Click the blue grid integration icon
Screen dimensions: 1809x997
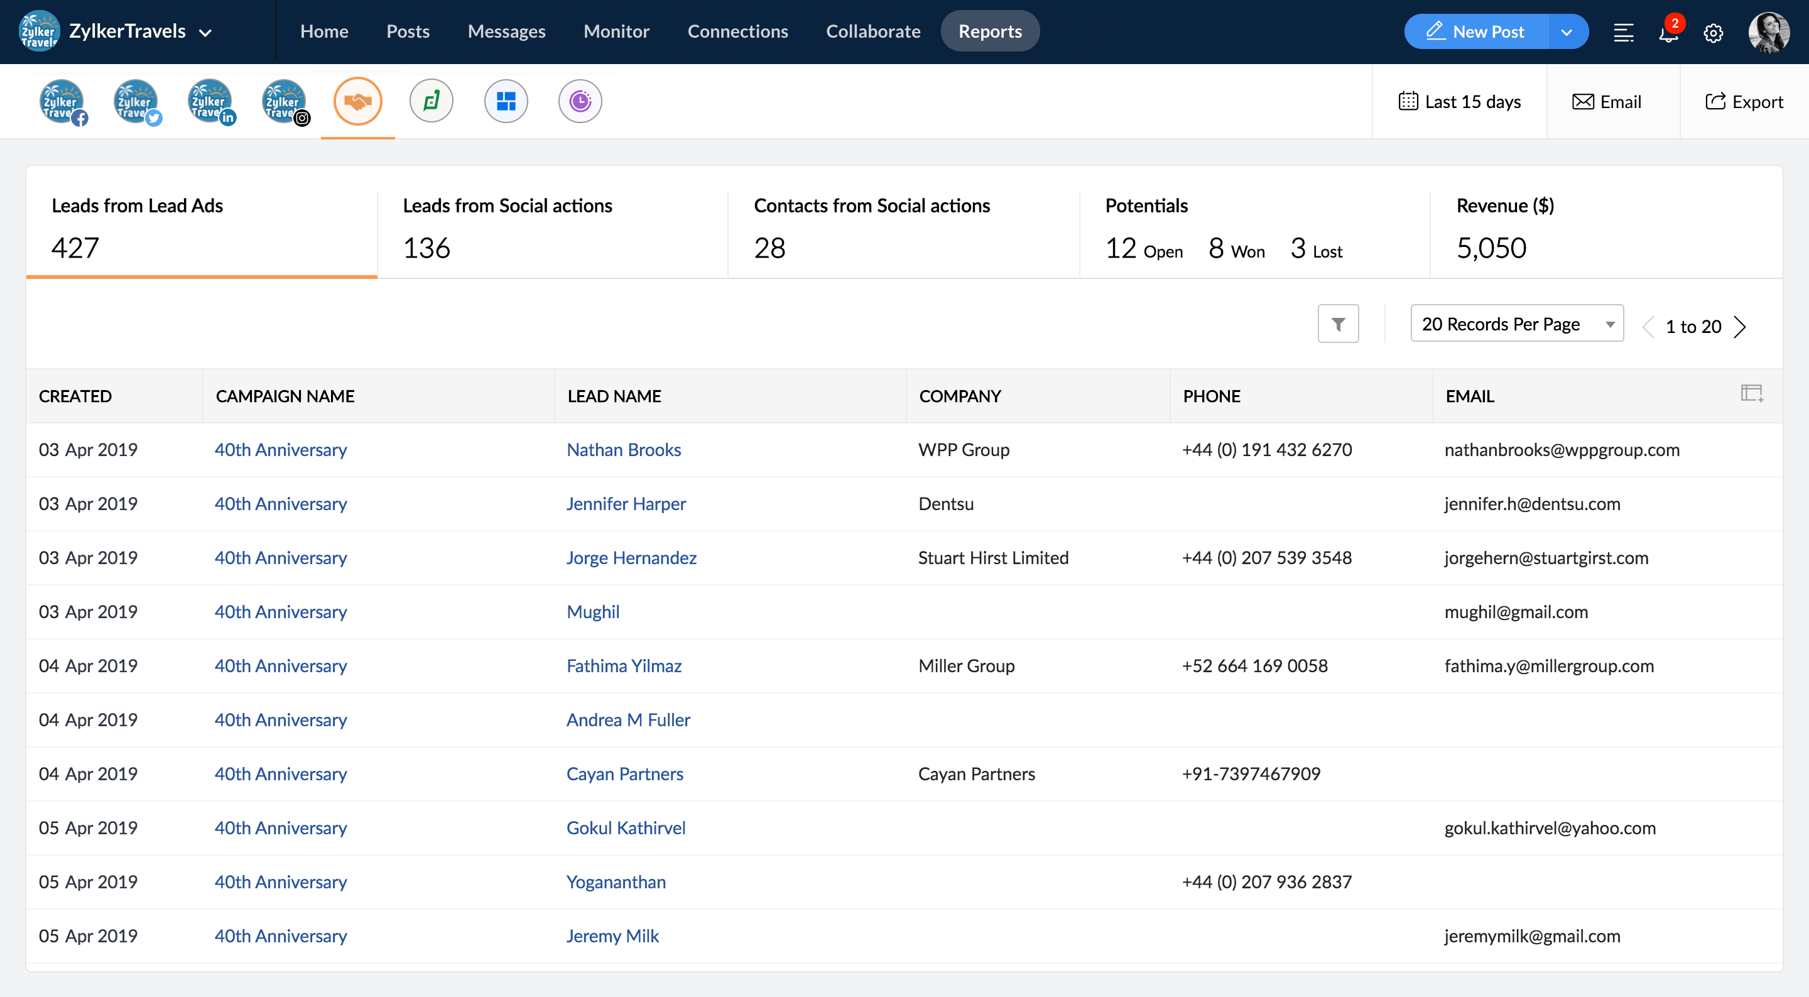(506, 101)
